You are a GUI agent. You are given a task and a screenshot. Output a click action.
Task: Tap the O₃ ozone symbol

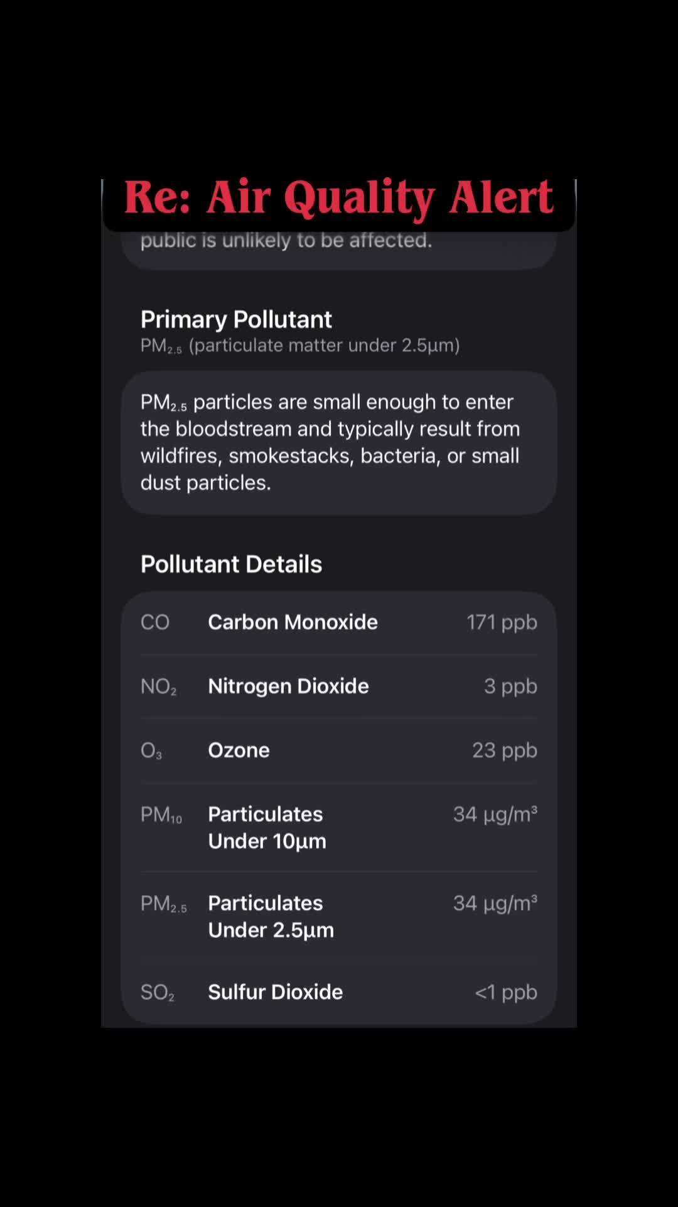[151, 751]
